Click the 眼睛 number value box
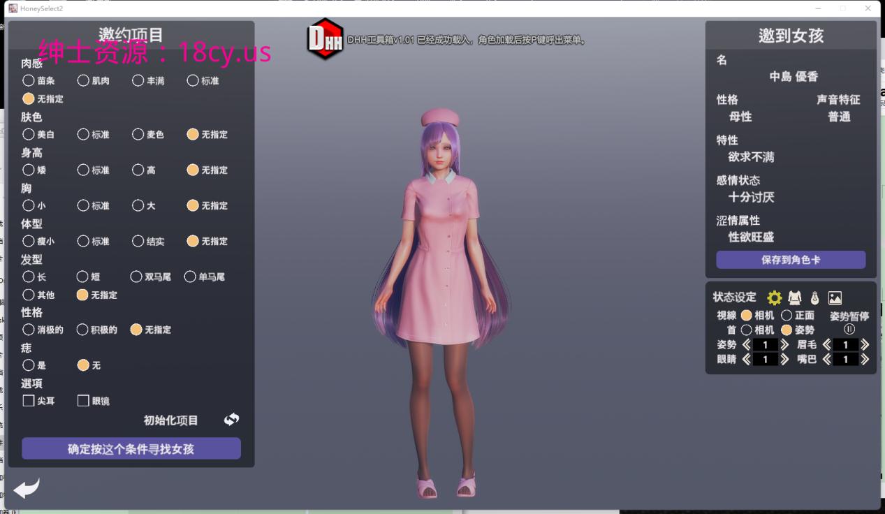Screen dimensions: 885x514 tap(766, 360)
